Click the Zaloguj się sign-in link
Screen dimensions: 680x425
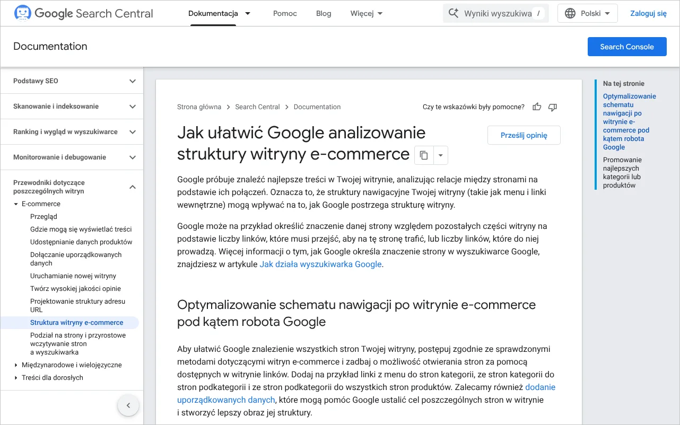(x=648, y=13)
